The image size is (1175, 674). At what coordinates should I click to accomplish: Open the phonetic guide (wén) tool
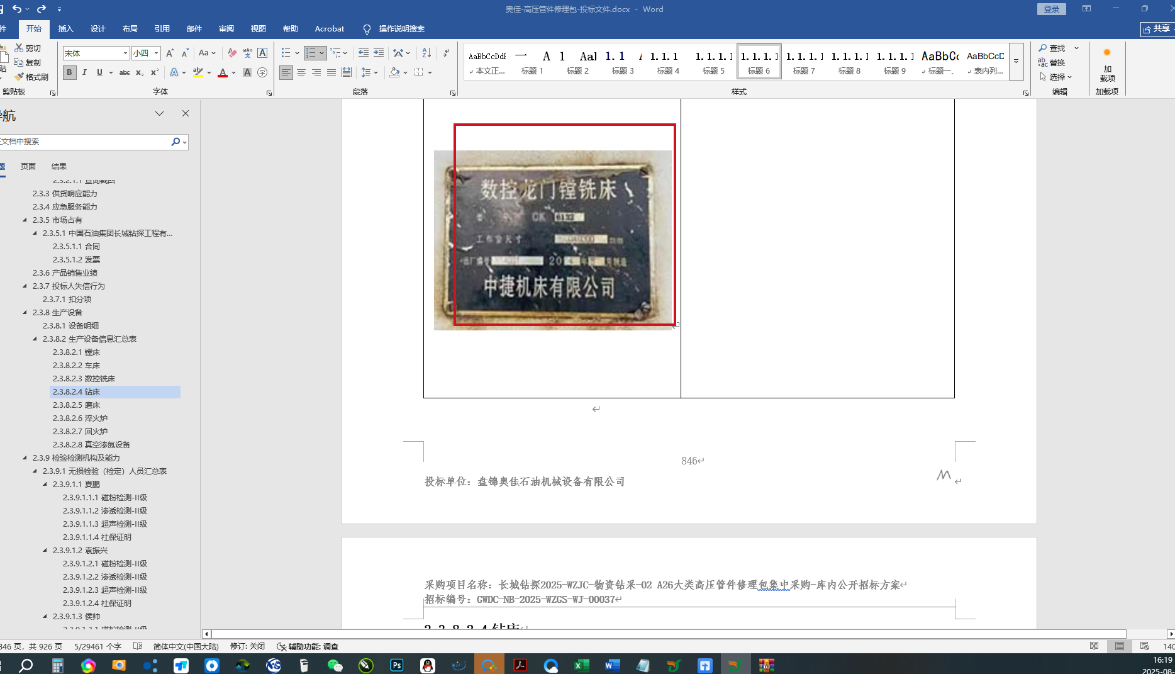pyautogui.click(x=247, y=53)
